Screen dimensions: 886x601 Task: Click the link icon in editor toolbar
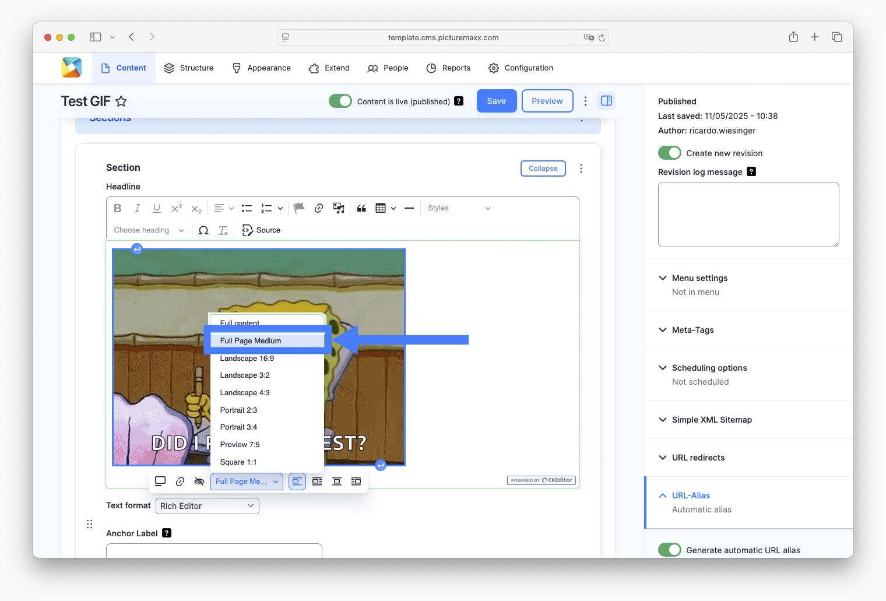[x=319, y=208]
